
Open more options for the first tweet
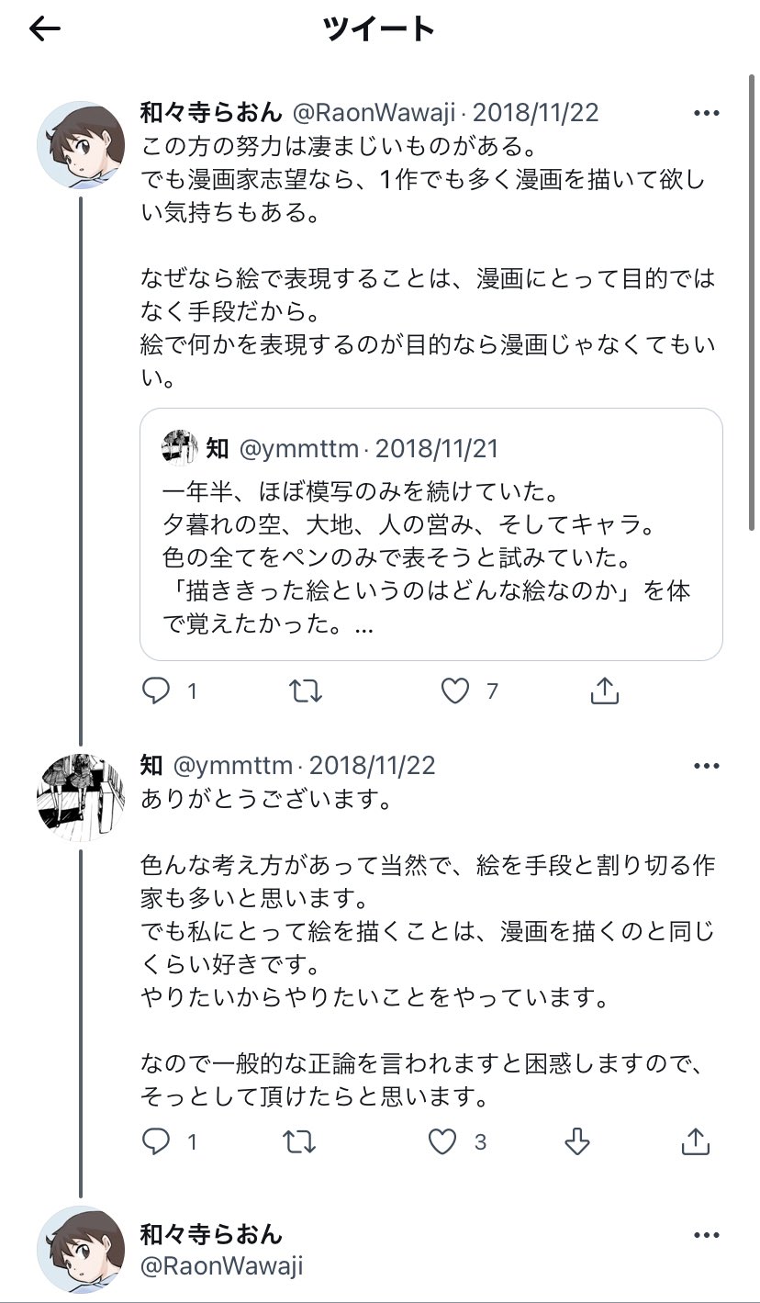pyautogui.click(x=706, y=114)
